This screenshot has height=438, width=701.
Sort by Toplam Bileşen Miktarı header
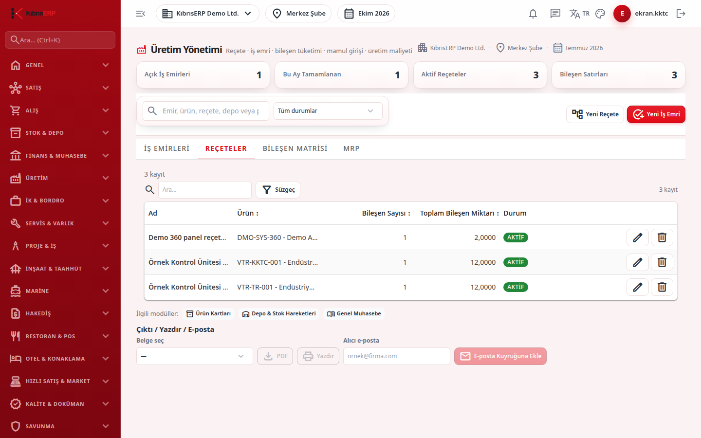pos(460,213)
